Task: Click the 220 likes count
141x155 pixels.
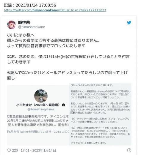Action: pyautogui.click(x=15, y=150)
